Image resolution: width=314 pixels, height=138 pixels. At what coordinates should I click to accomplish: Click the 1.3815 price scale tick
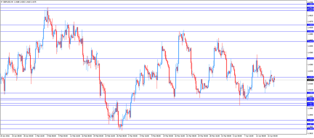click(311, 133)
